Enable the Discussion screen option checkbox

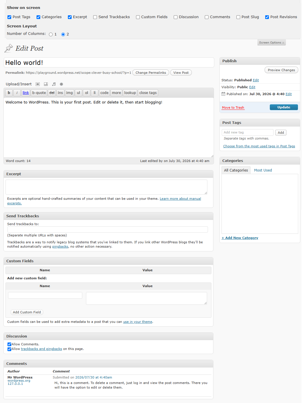coord(176,17)
